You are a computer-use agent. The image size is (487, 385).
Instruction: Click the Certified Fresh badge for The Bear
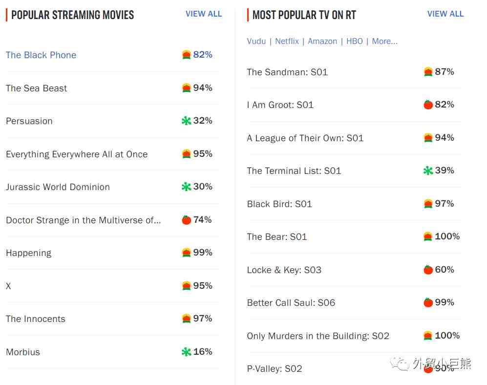coord(428,236)
